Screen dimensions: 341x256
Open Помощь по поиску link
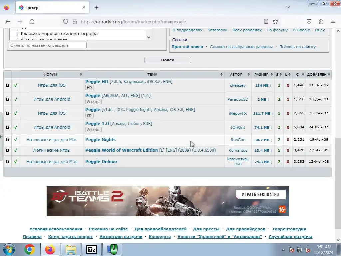tap(297, 47)
